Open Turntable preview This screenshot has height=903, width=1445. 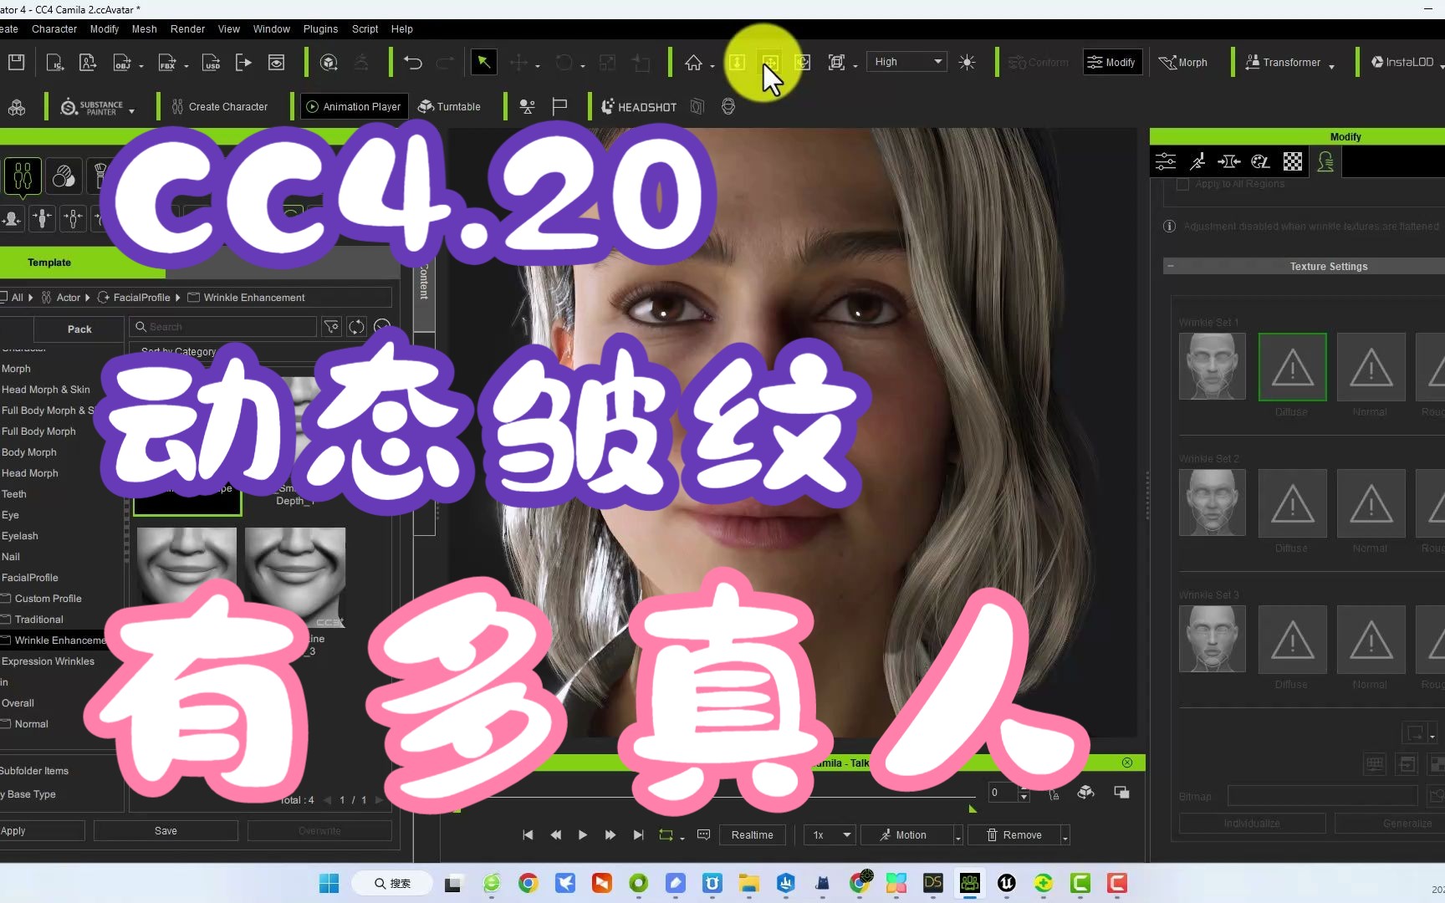tap(449, 107)
